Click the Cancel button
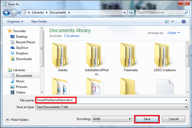Screen dimensions: 192x128 point(174,119)
